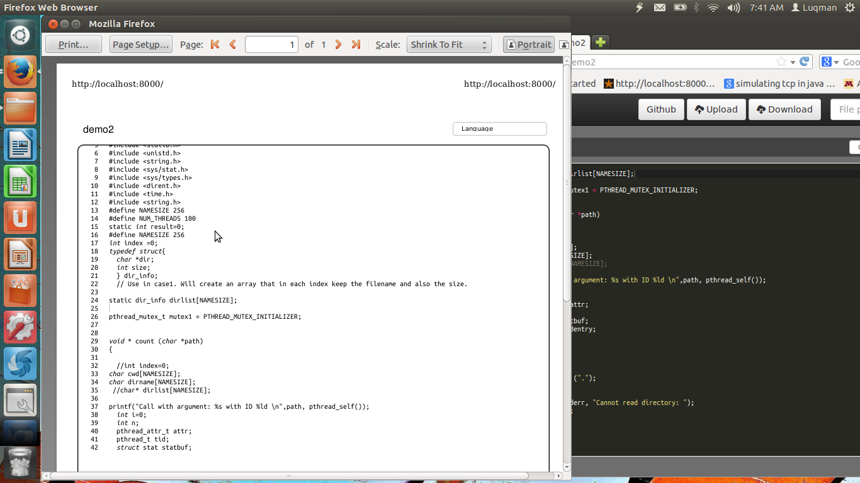Open the Luqman user menu
The width and height of the screenshot is (860, 483).
[x=814, y=8]
